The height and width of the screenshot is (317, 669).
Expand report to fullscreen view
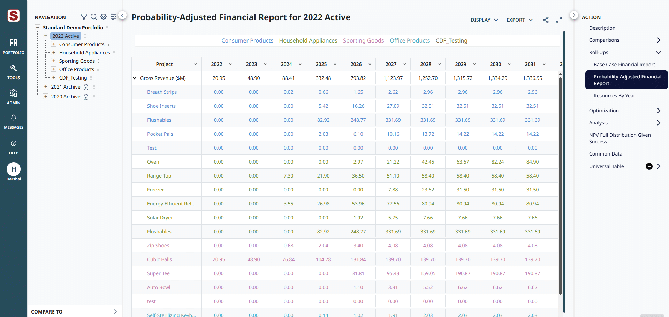click(559, 20)
